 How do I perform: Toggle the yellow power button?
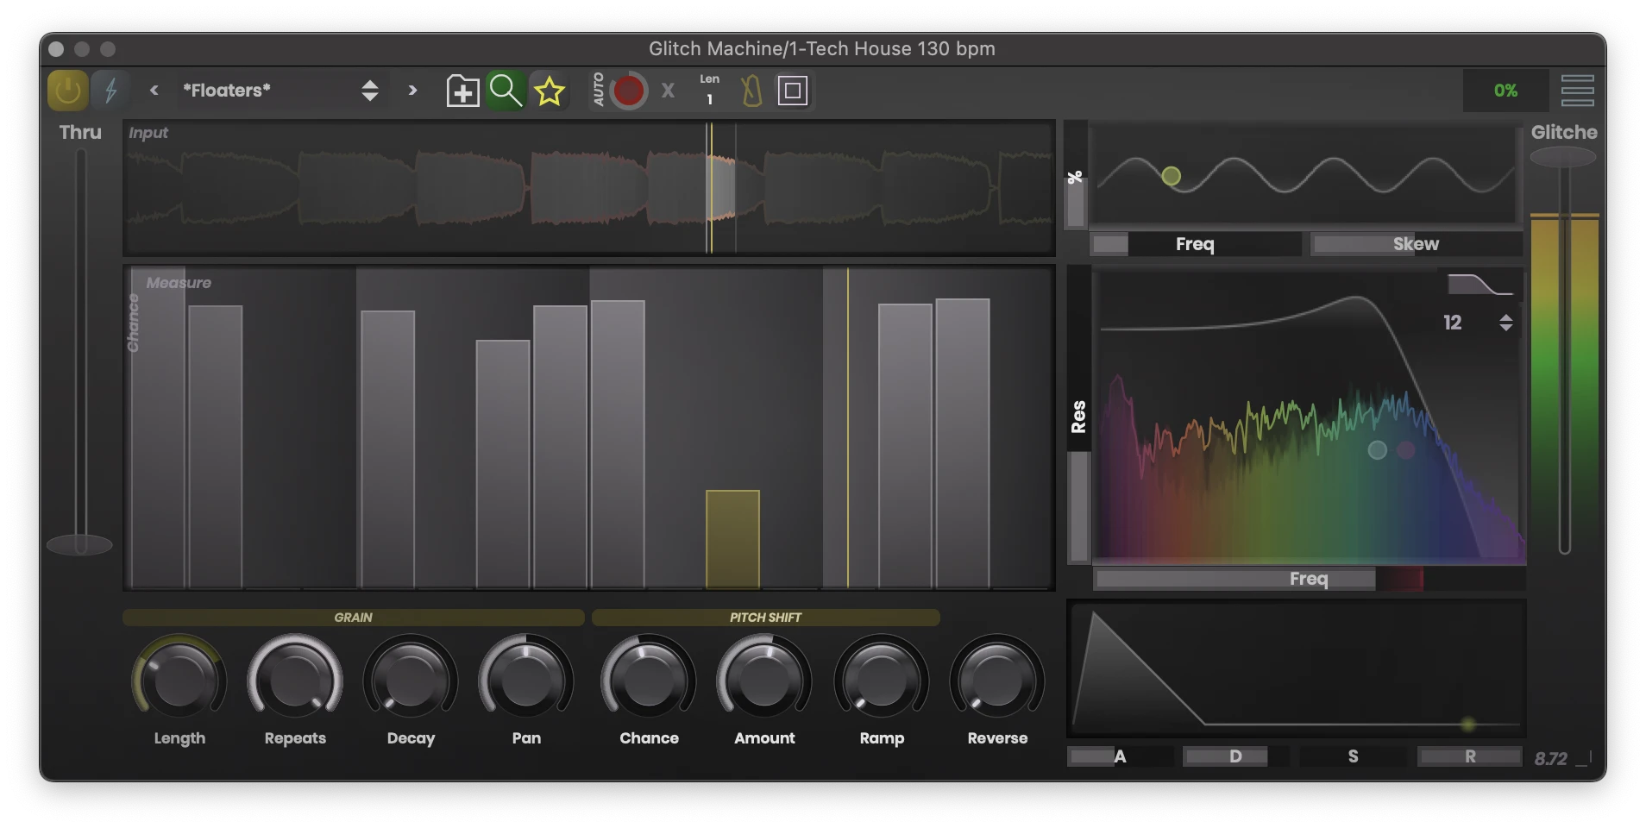tap(67, 91)
